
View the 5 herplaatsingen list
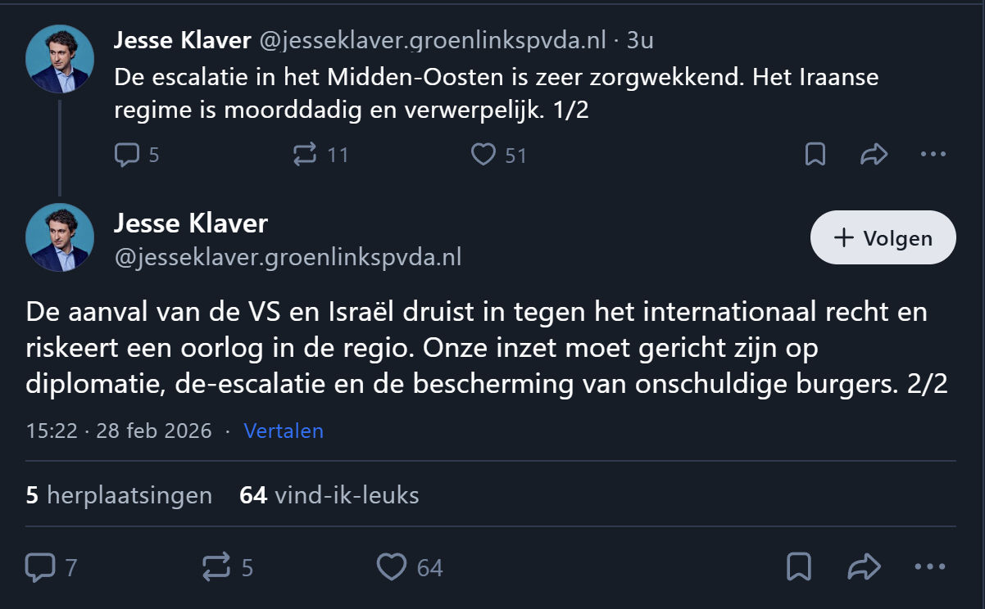coord(119,495)
